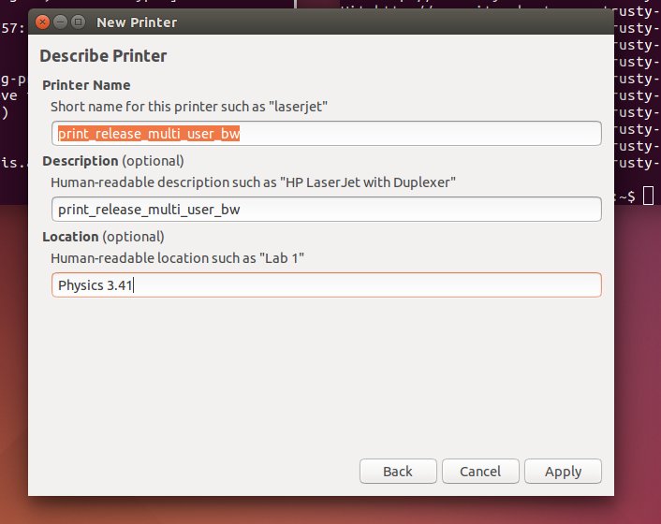
Task: Minimize the New Printer window
Action: [60, 22]
